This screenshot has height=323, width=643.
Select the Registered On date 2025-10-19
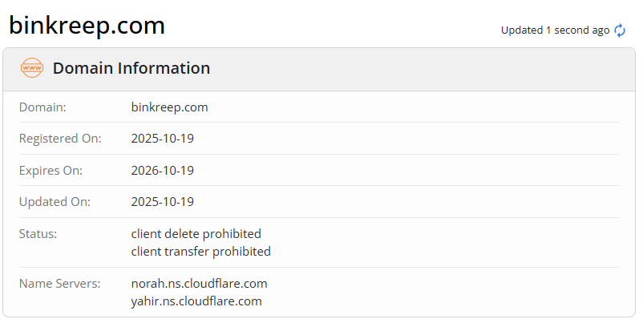point(163,139)
